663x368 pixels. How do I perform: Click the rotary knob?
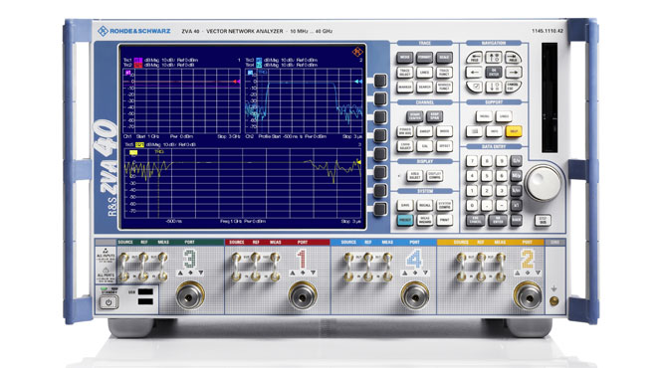(x=543, y=183)
